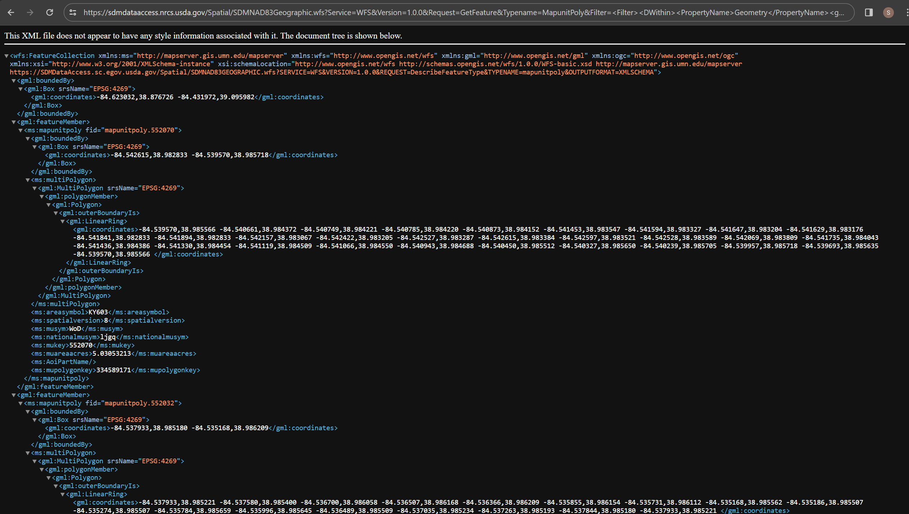
Task: Click the spatialversion value 8
Action: click(106, 320)
